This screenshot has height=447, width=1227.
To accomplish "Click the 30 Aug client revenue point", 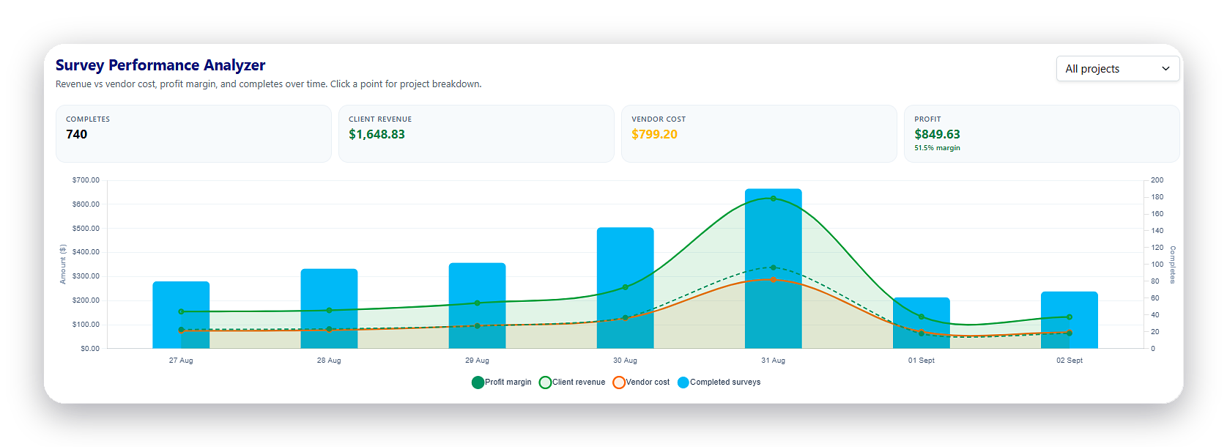I will coord(625,287).
